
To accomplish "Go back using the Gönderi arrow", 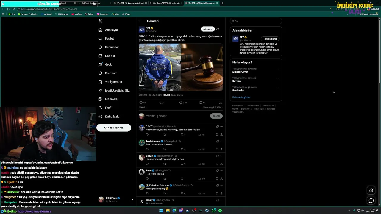I will (x=140, y=21).
